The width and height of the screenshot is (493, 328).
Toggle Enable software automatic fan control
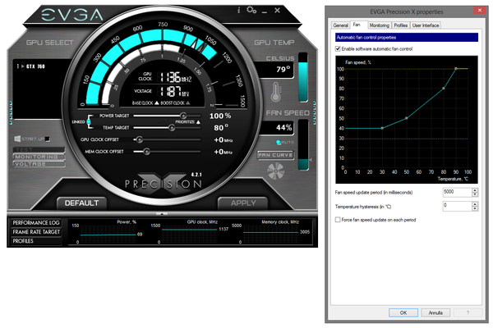tap(338, 48)
